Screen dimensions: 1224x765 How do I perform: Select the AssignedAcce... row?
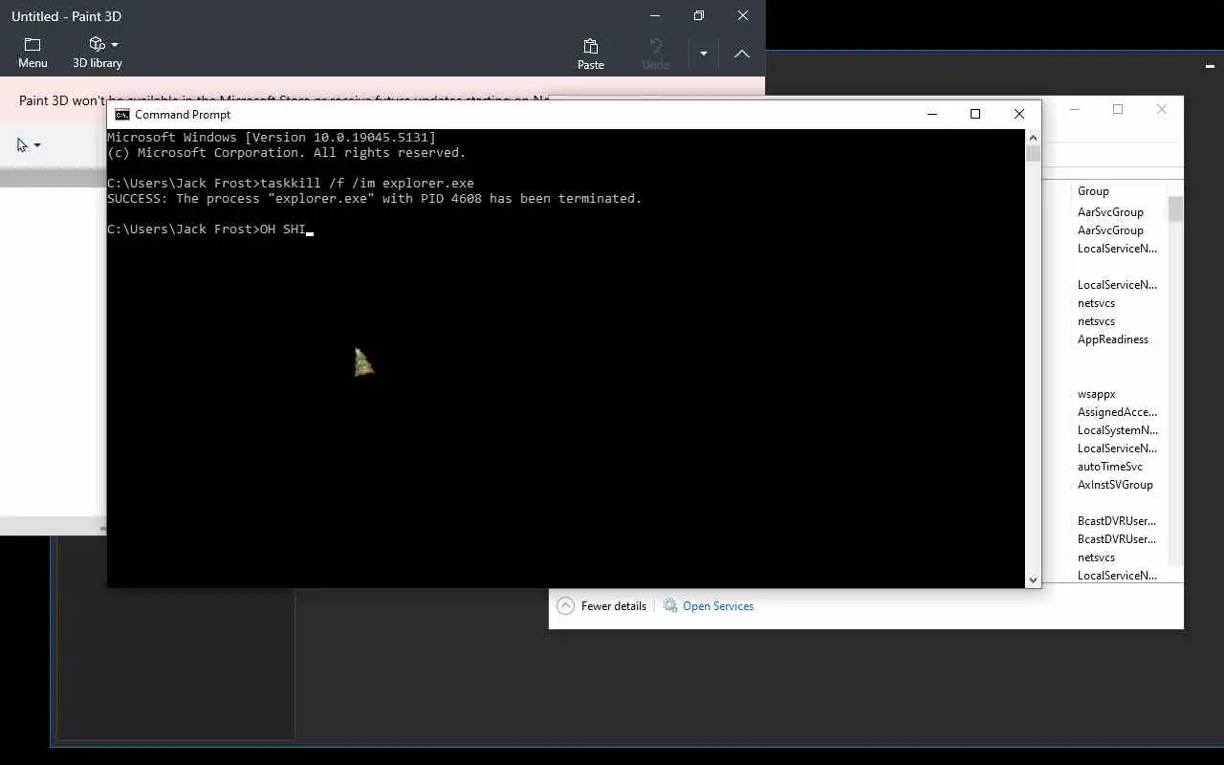tap(1117, 412)
